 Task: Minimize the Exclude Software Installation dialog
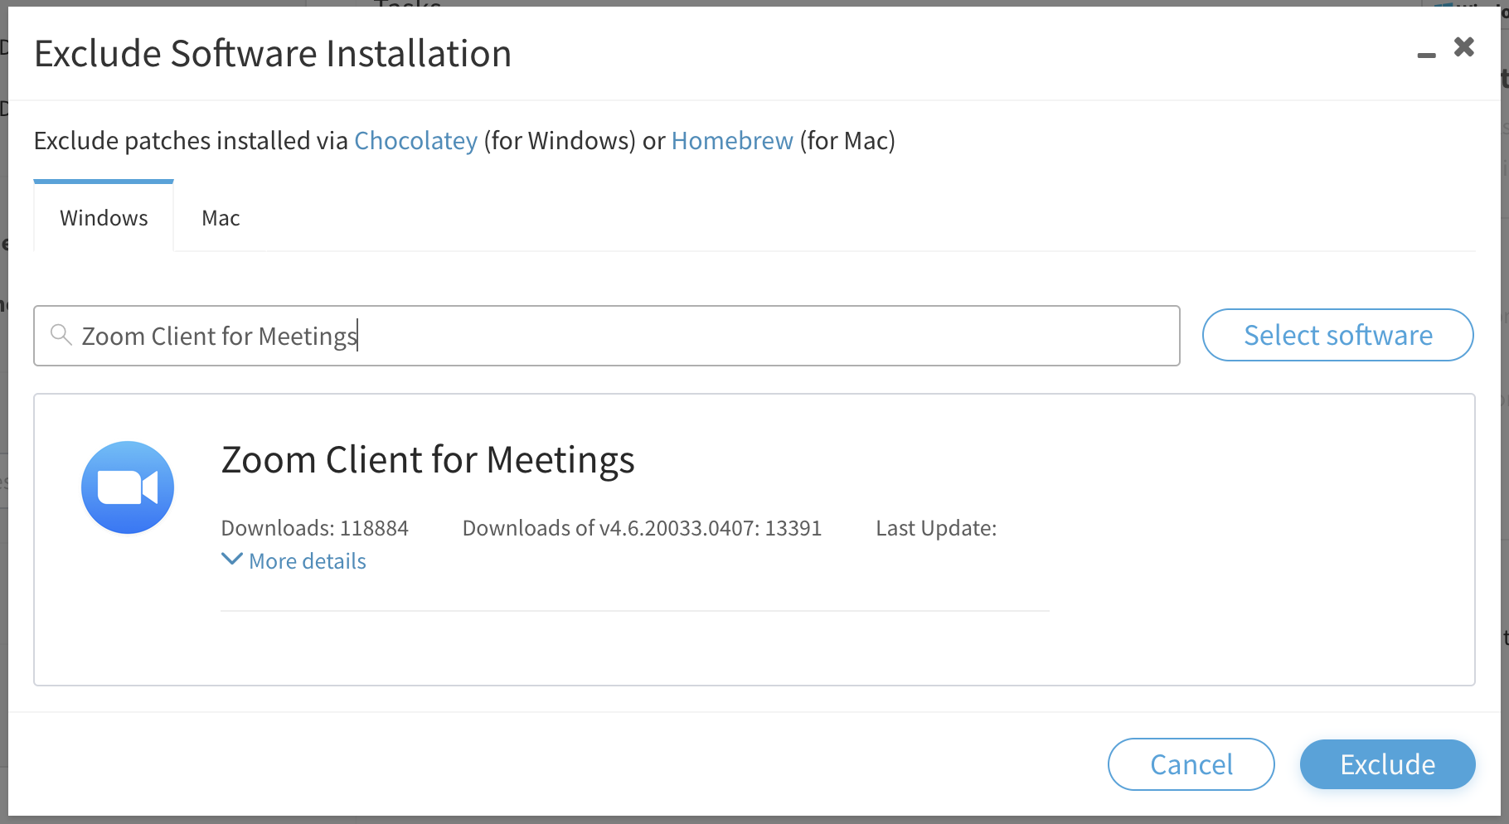[x=1426, y=56]
